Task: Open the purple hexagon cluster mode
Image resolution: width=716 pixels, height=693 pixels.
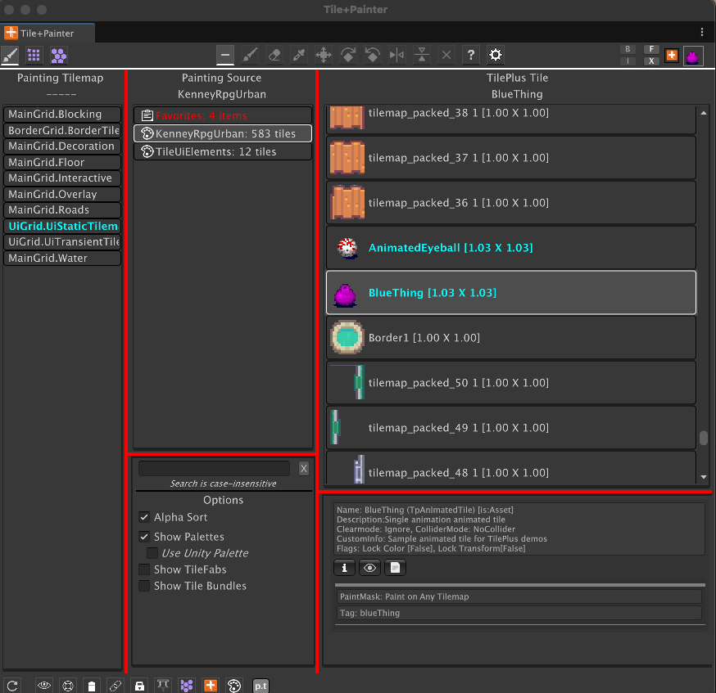Action: pyautogui.click(x=59, y=56)
